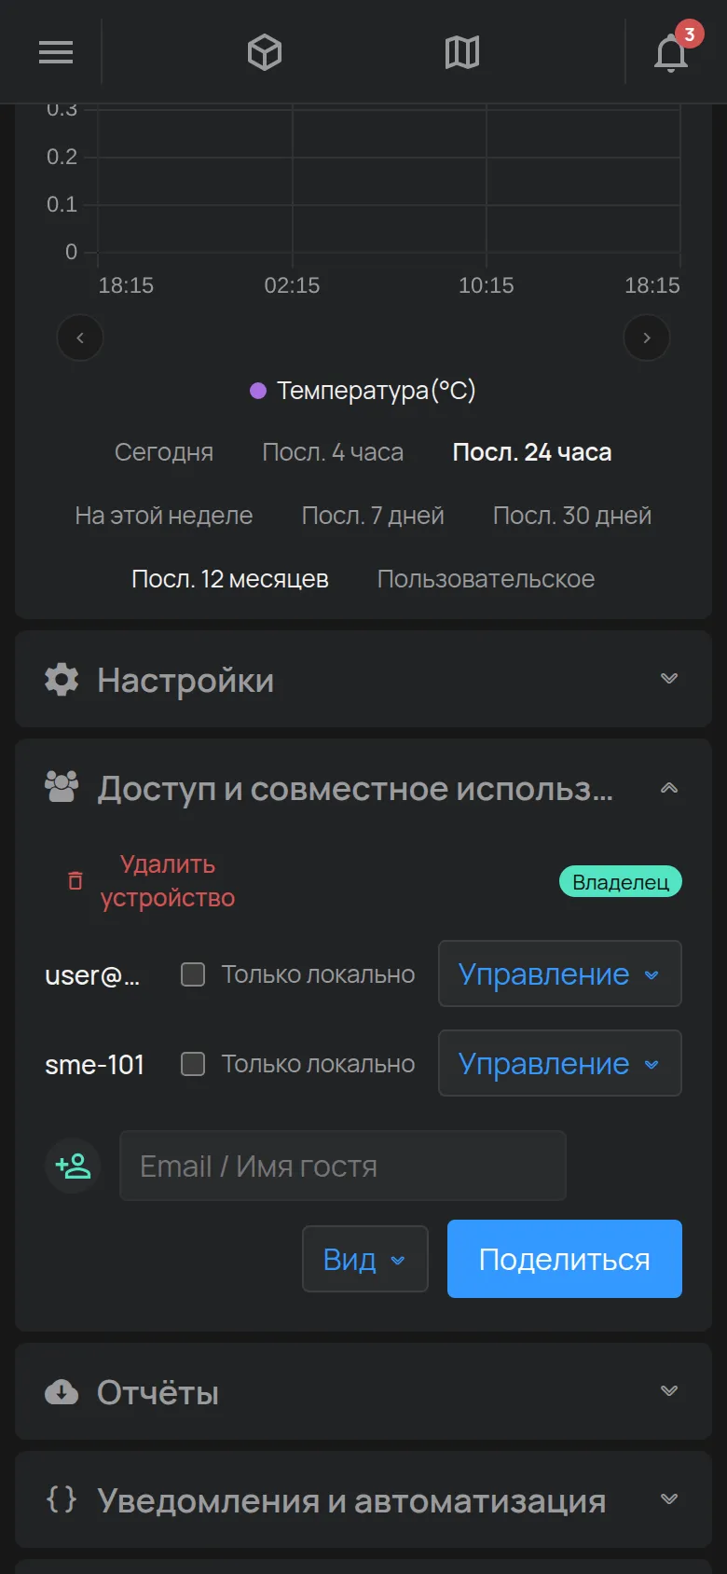Open the map view icon
This screenshot has width=727, height=1574.
point(462,52)
